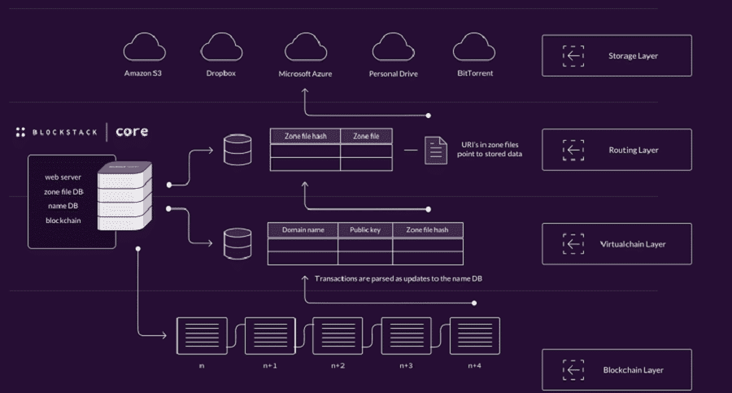Click the Amazon S3 cloud icon
The height and width of the screenshot is (393, 732).
[144, 46]
